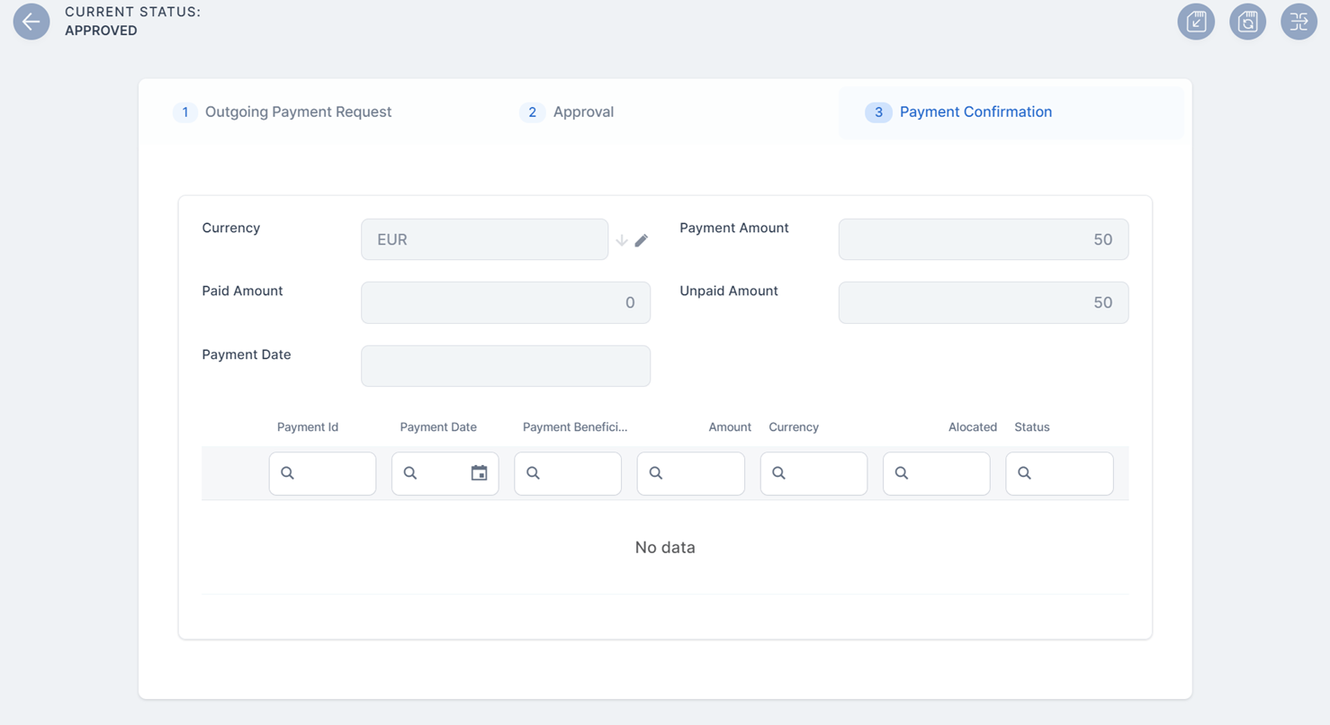Screen dimensions: 1330x725
Task: Switch to the Approval tab
Action: point(583,112)
